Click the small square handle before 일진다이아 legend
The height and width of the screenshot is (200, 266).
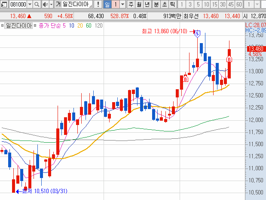tap(3, 26)
